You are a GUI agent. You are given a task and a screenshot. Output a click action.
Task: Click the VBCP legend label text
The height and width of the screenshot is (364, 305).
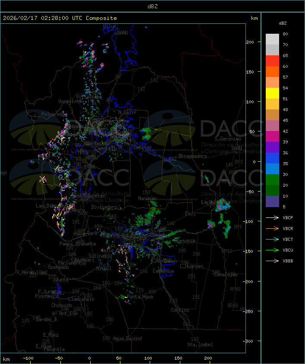(288, 217)
